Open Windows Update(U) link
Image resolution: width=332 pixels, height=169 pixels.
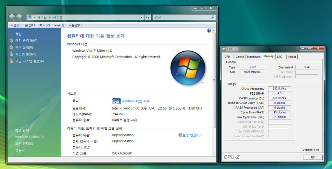point(29,137)
